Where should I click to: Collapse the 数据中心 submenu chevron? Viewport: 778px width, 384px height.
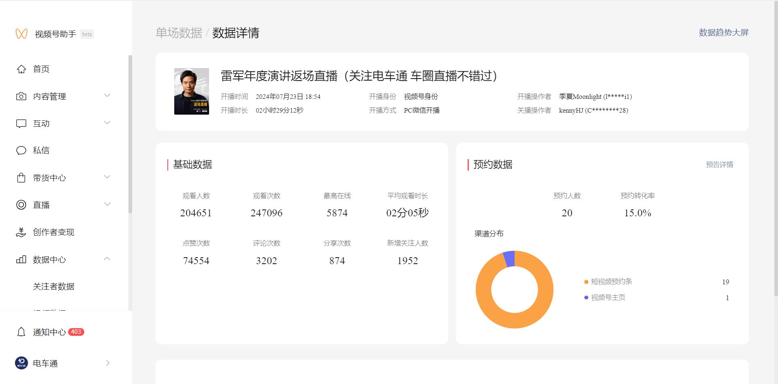[107, 259]
